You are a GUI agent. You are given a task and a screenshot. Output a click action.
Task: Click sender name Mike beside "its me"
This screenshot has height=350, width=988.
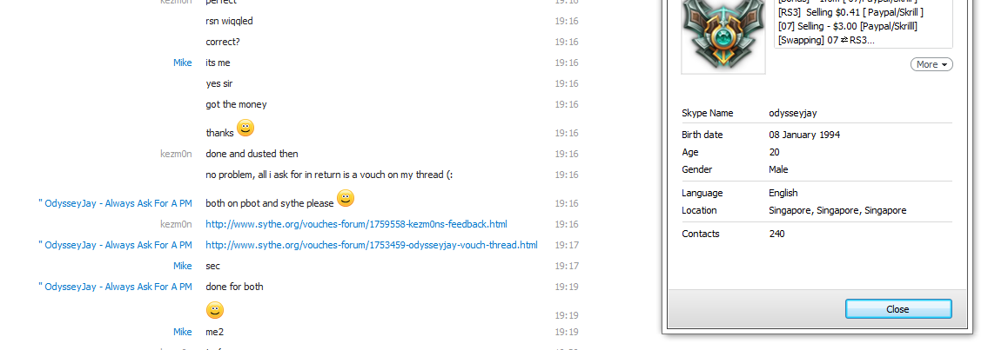(183, 63)
